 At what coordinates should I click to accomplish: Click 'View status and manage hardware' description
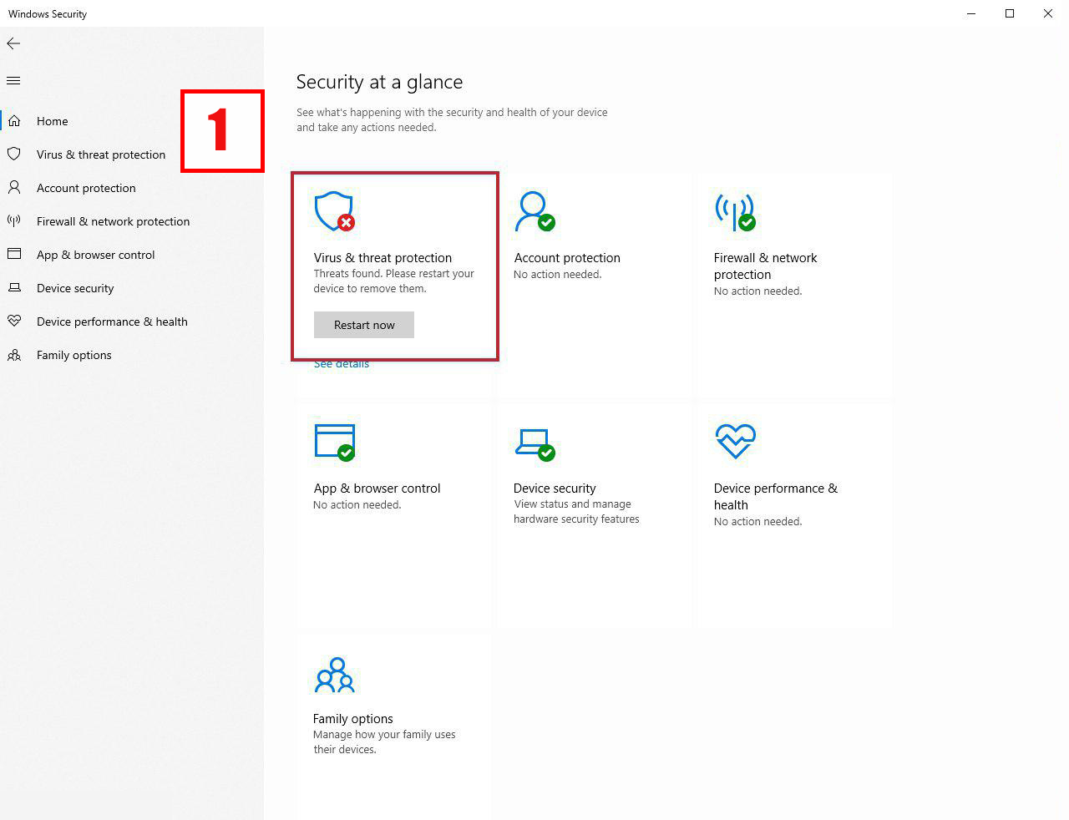point(576,512)
